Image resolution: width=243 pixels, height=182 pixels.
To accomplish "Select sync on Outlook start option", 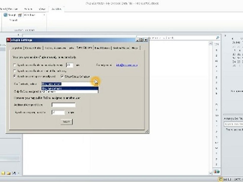I will (15, 71).
